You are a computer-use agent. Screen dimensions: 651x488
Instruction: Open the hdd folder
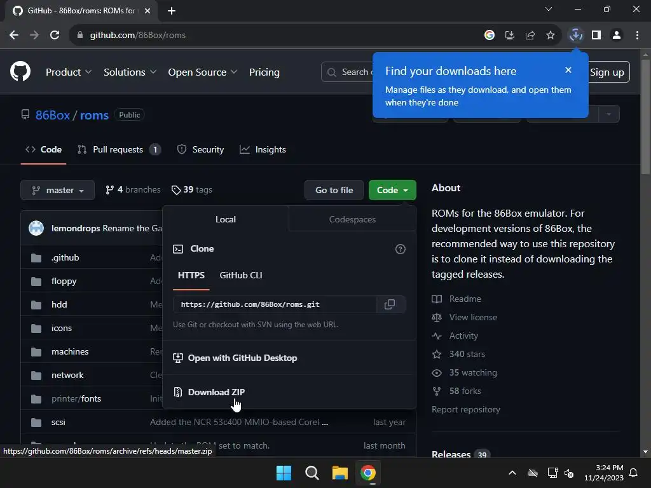click(x=59, y=304)
